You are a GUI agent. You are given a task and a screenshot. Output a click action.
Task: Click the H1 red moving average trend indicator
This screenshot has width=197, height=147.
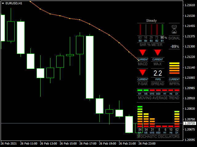click(164, 90)
